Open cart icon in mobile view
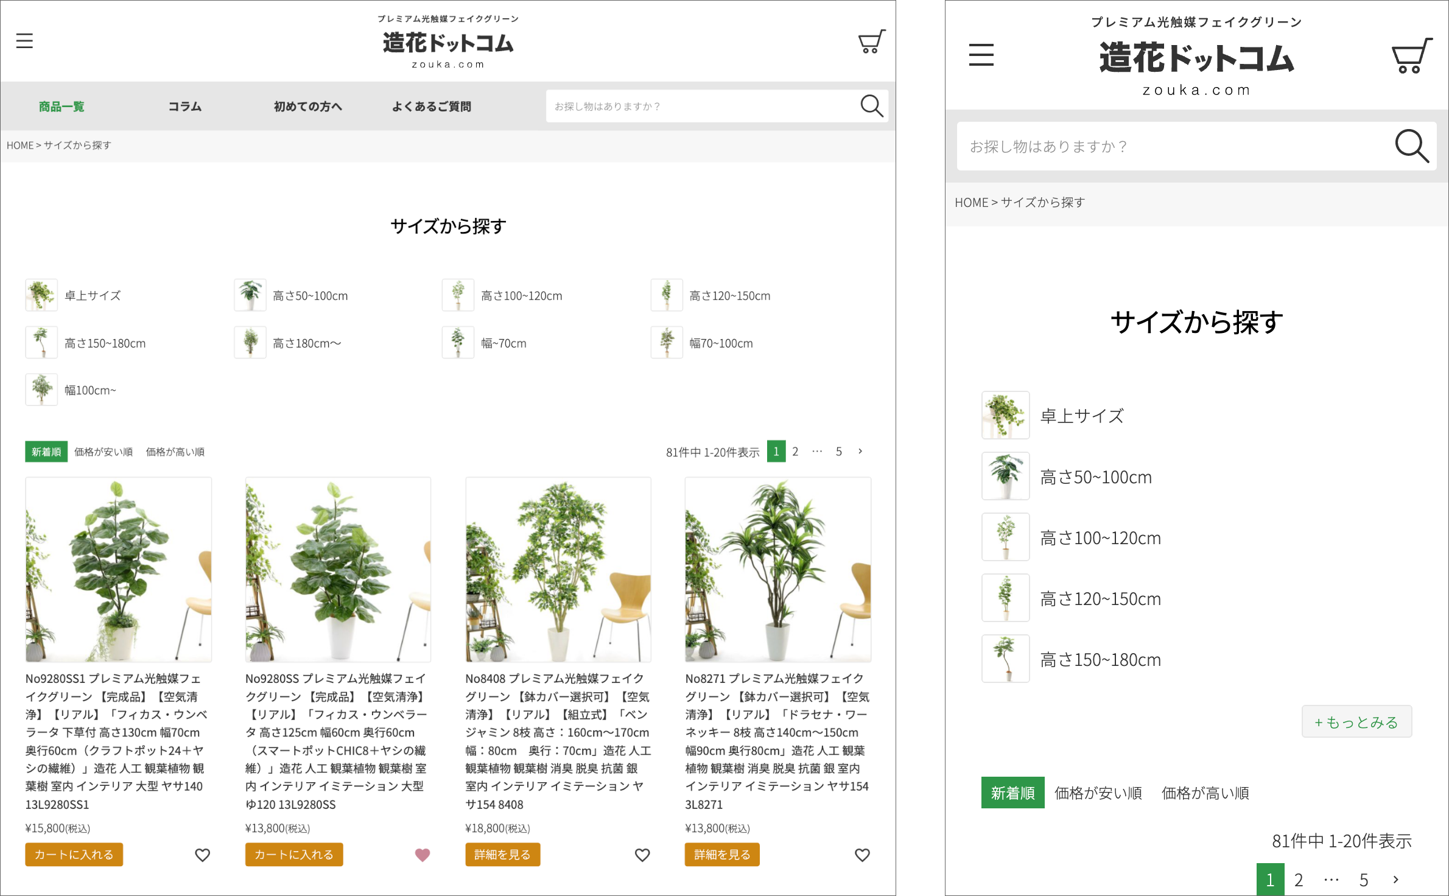This screenshot has height=896, width=1449. (1411, 57)
